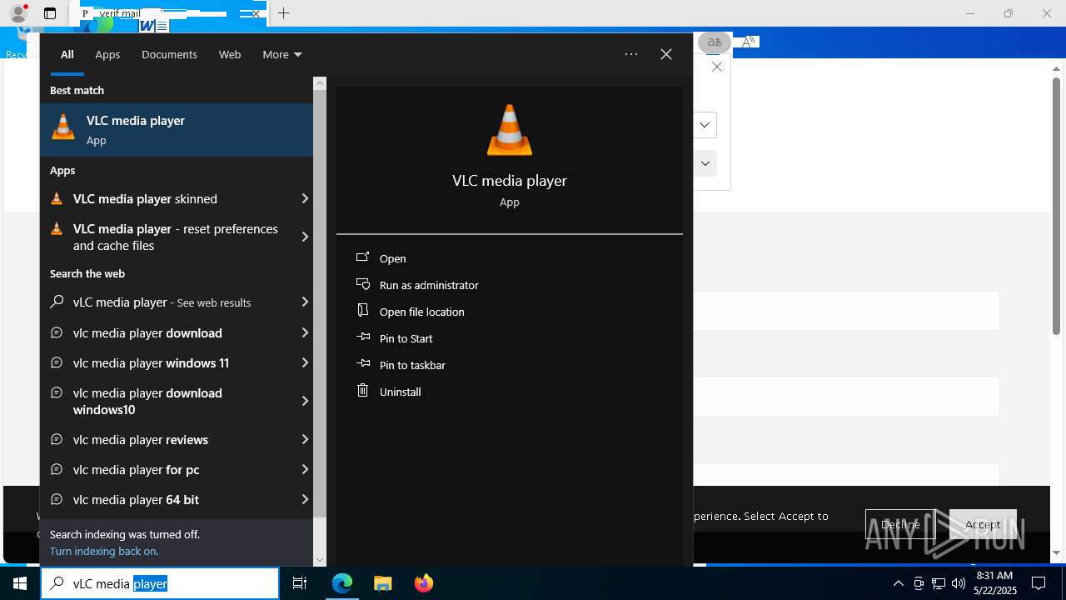The height and width of the screenshot is (600, 1066).
Task: Launch Microsoft Edge from taskbar
Action: click(342, 583)
